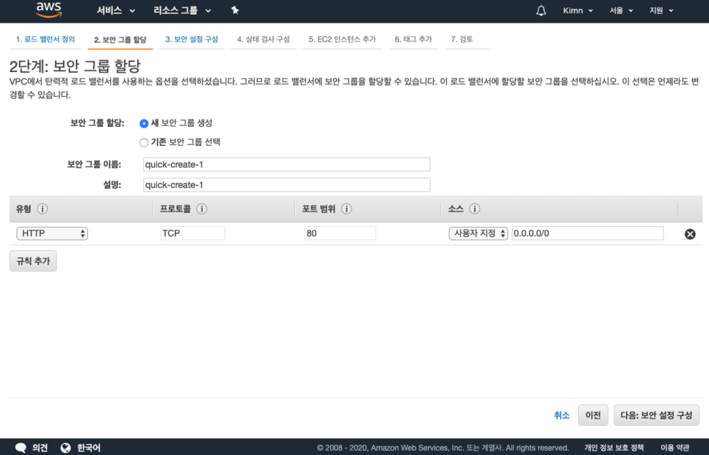The width and height of the screenshot is (709, 455).
Task: Open the 리소스 그룹 dropdown menu
Action: click(182, 10)
